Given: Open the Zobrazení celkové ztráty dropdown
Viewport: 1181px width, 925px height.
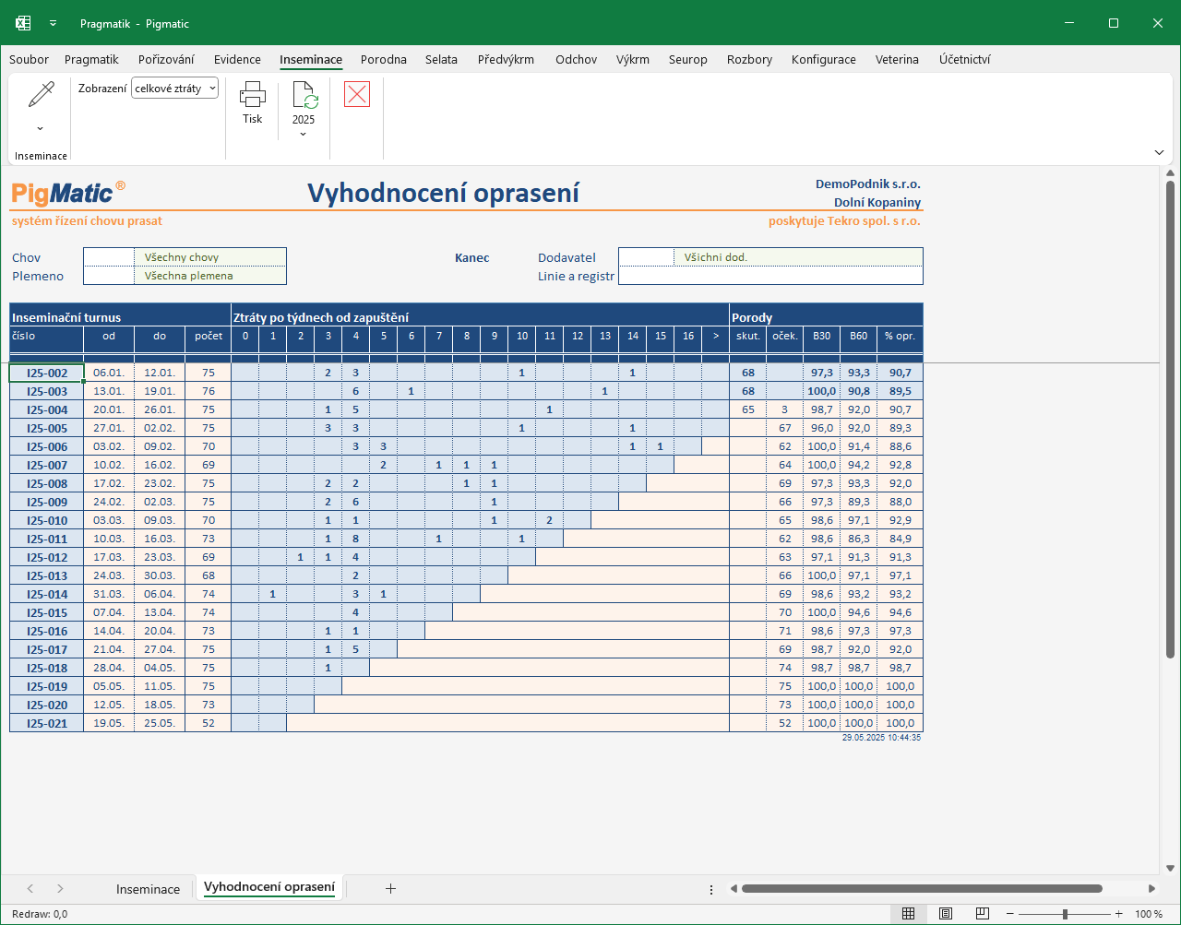Looking at the screenshot, I should (174, 89).
